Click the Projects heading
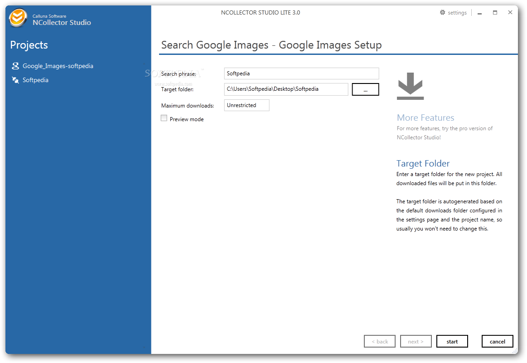 29,45
